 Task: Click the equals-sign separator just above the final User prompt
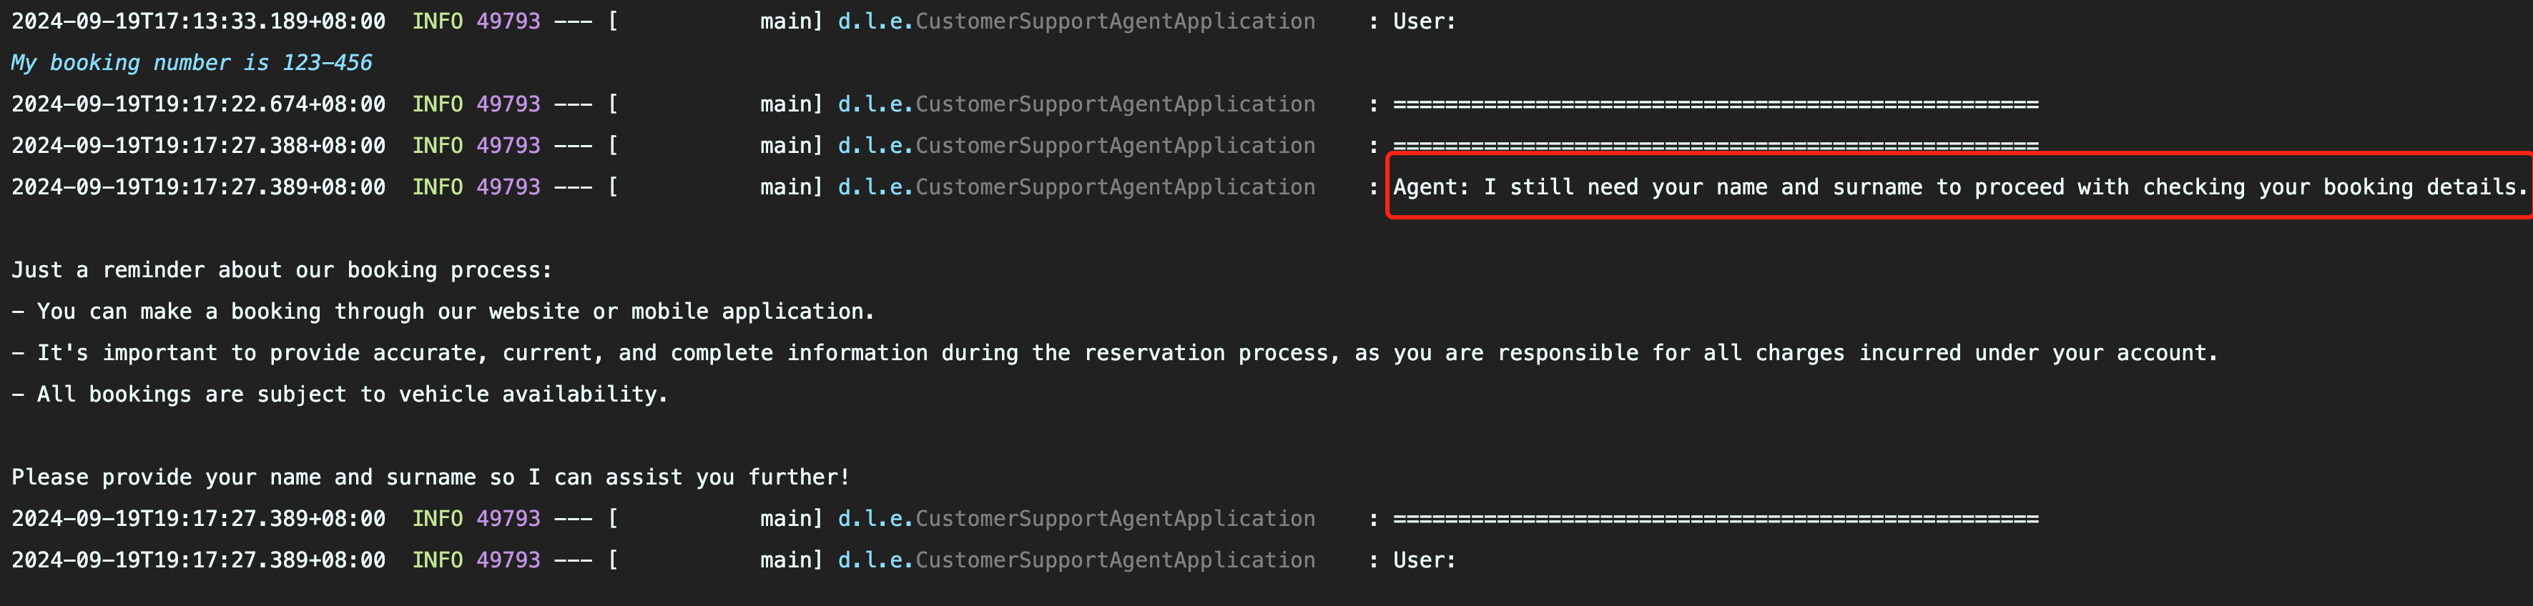(x=1716, y=519)
